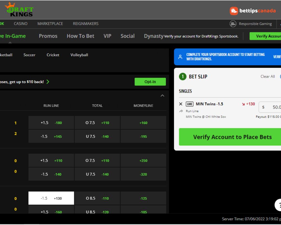
Task: Open the Promos menu item
Action: 48,36
